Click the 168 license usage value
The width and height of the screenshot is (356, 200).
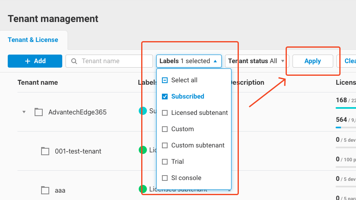[341, 100]
